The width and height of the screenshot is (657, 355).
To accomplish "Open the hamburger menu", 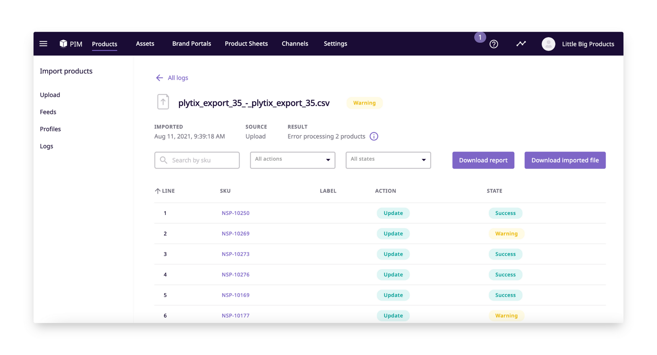I will [43, 44].
